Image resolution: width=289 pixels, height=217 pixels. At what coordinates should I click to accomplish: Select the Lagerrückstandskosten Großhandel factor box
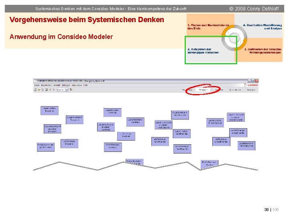click(163, 125)
